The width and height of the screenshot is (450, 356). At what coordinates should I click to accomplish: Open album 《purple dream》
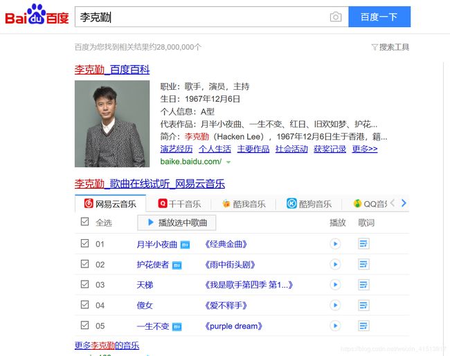(233, 326)
